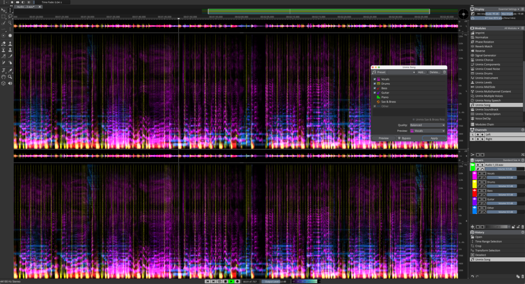Toggle Bypass in Unmix Song dialog

click(x=404, y=138)
